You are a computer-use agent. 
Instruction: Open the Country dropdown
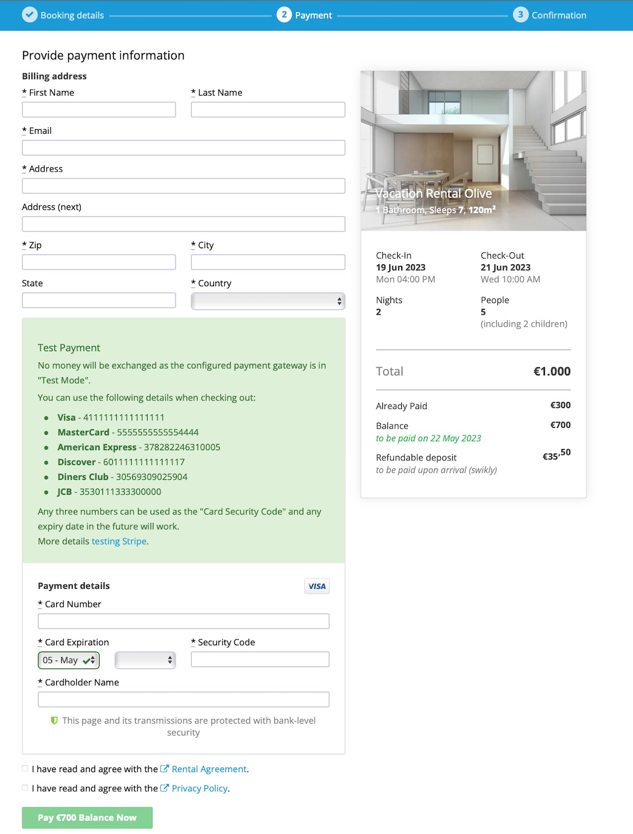[x=268, y=301]
